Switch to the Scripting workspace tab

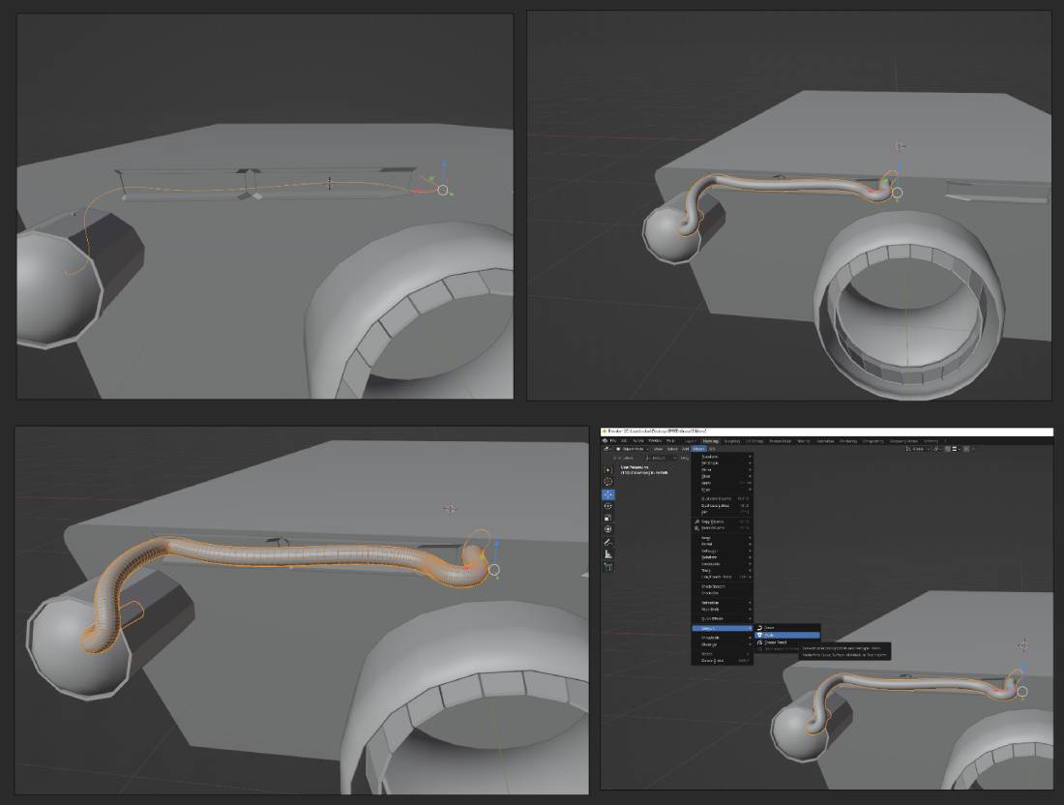[931, 440]
